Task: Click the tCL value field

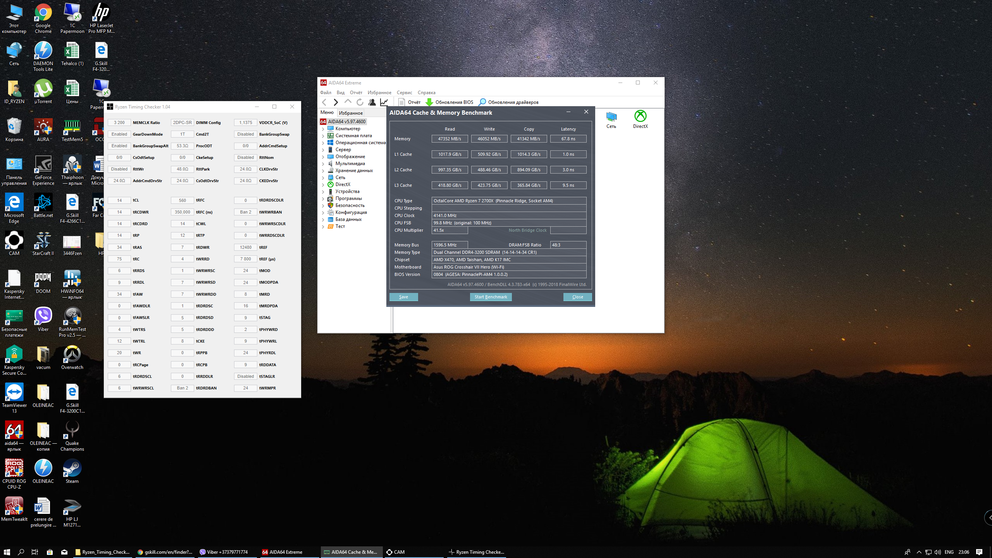Action: click(x=119, y=200)
